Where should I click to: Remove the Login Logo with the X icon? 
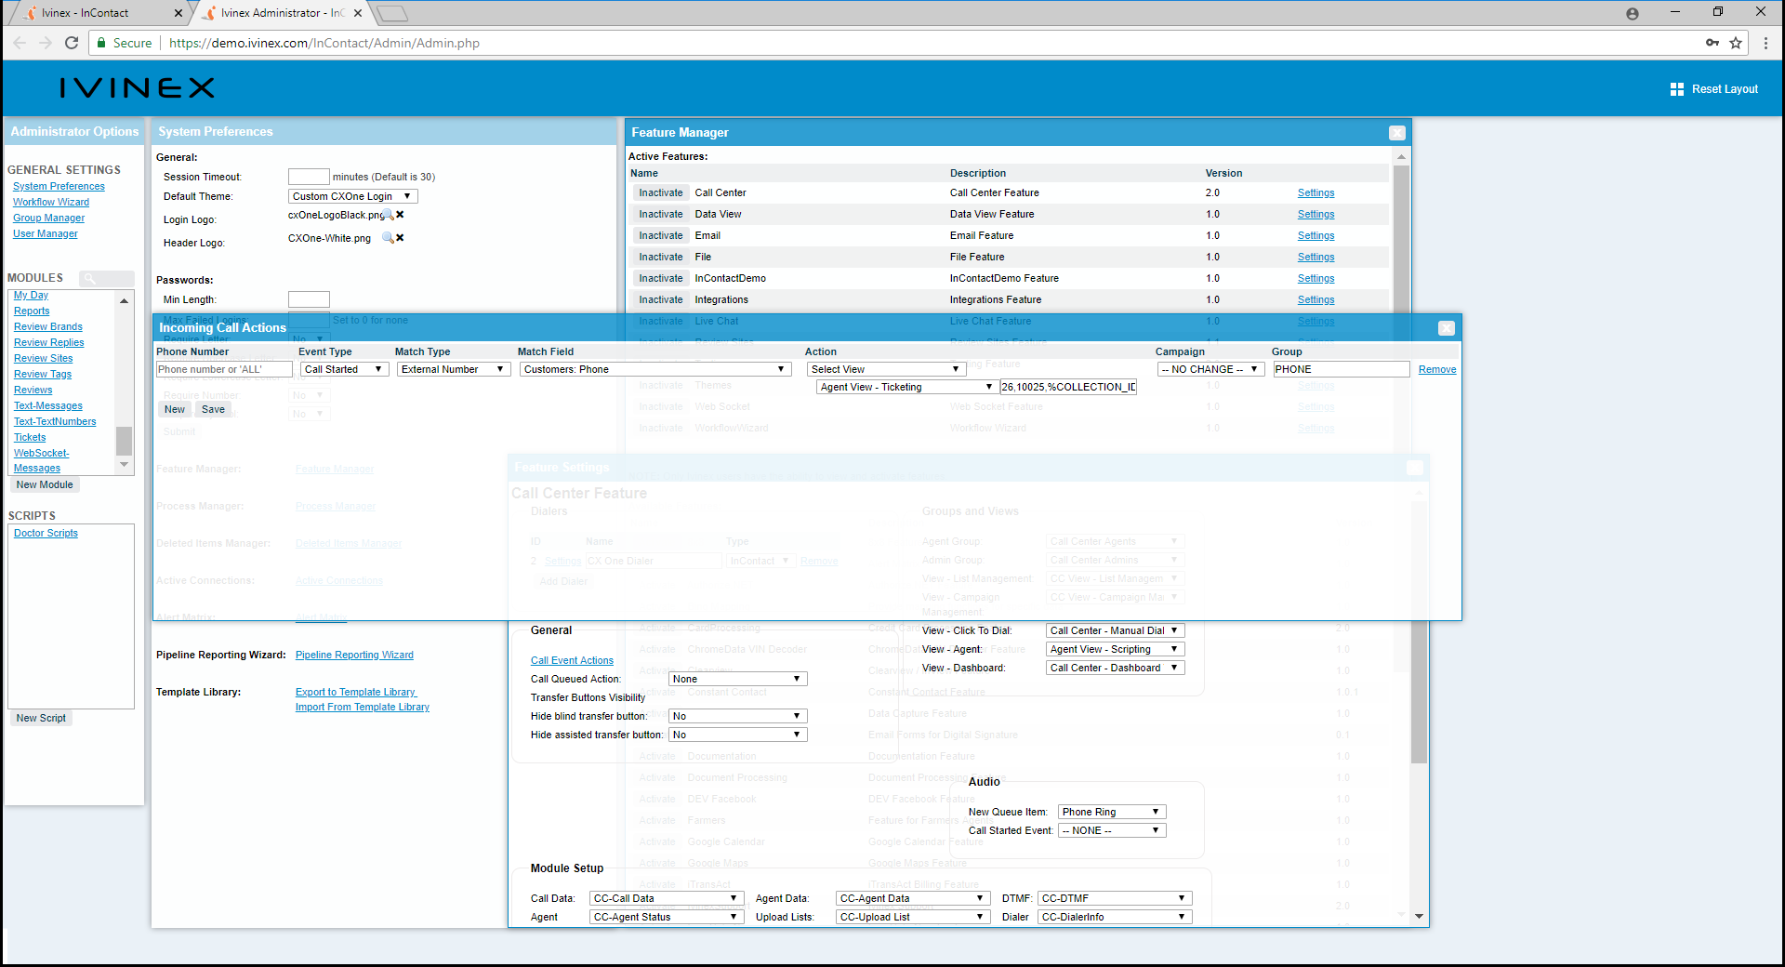click(x=400, y=215)
